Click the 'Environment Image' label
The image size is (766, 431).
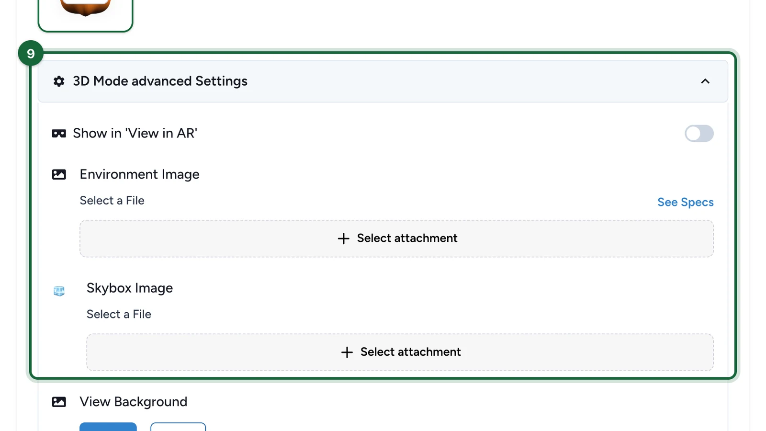139,174
